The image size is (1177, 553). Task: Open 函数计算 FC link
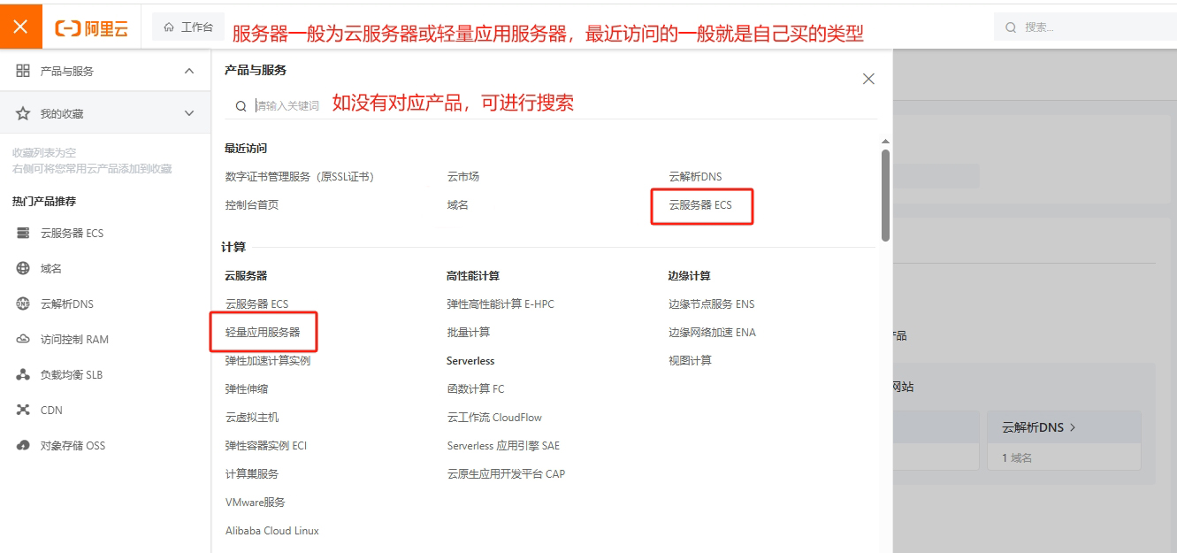(476, 389)
